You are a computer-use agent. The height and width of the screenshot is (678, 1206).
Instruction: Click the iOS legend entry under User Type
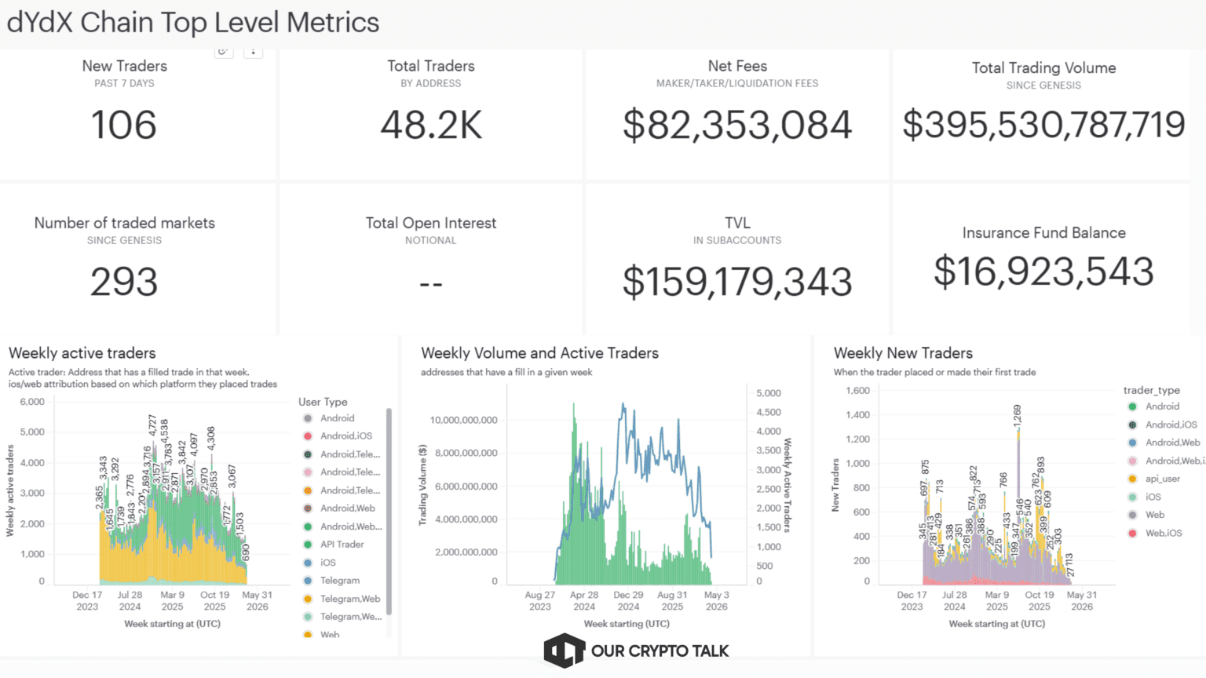point(327,563)
